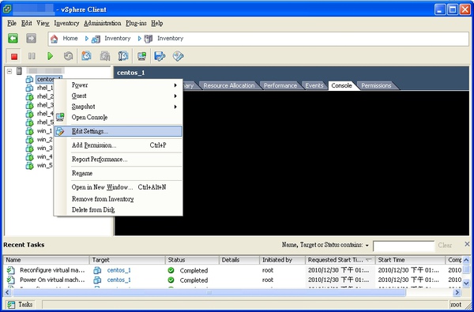This screenshot has height=312, width=474.
Task: Click the grey Forward navigation arrow
Action: pos(31,39)
